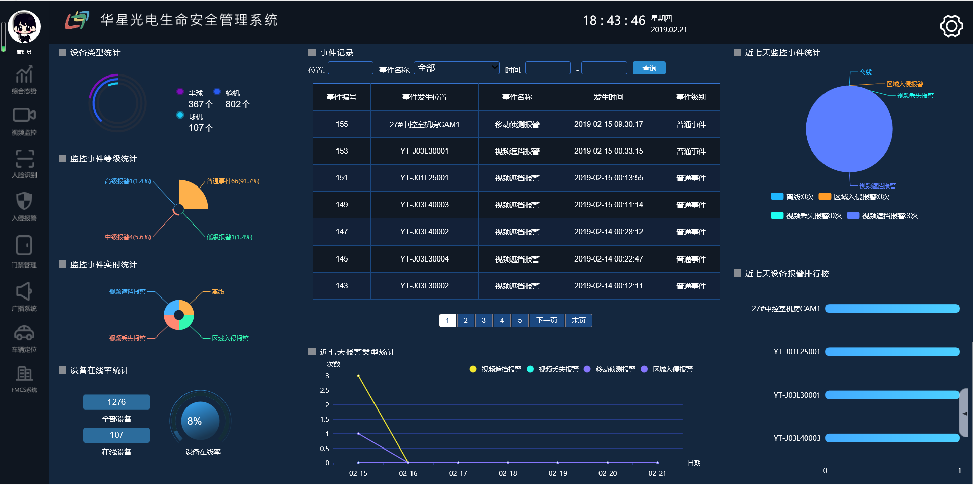Click the 枪机 device legend dot
The width and height of the screenshot is (973, 485).
click(x=217, y=92)
